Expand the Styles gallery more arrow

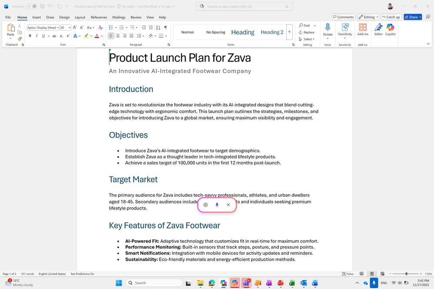click(x=289, y=32)
